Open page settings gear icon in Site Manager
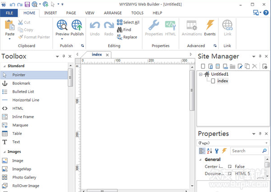The height and width of the screenshot is (192, 271). 265,66
